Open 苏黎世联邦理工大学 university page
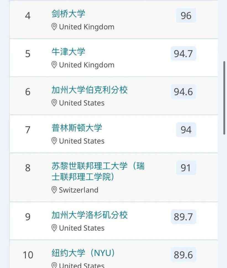 click(x=98, y=171)
